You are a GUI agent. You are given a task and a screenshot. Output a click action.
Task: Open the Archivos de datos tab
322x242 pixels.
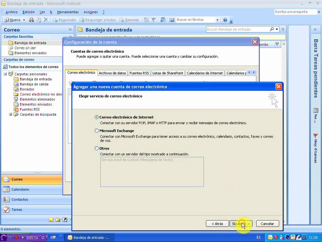point(112,73)
